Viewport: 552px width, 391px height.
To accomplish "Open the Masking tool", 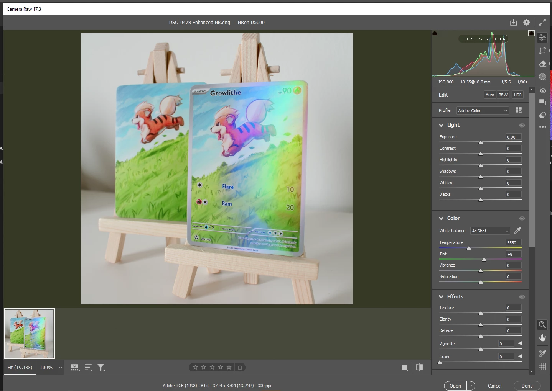I will pos(542,77).
